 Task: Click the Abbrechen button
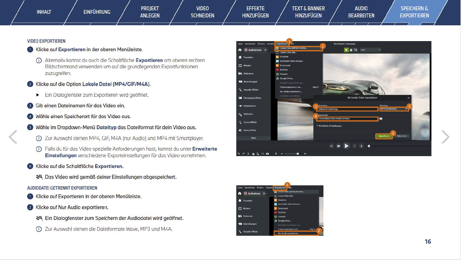402,136
